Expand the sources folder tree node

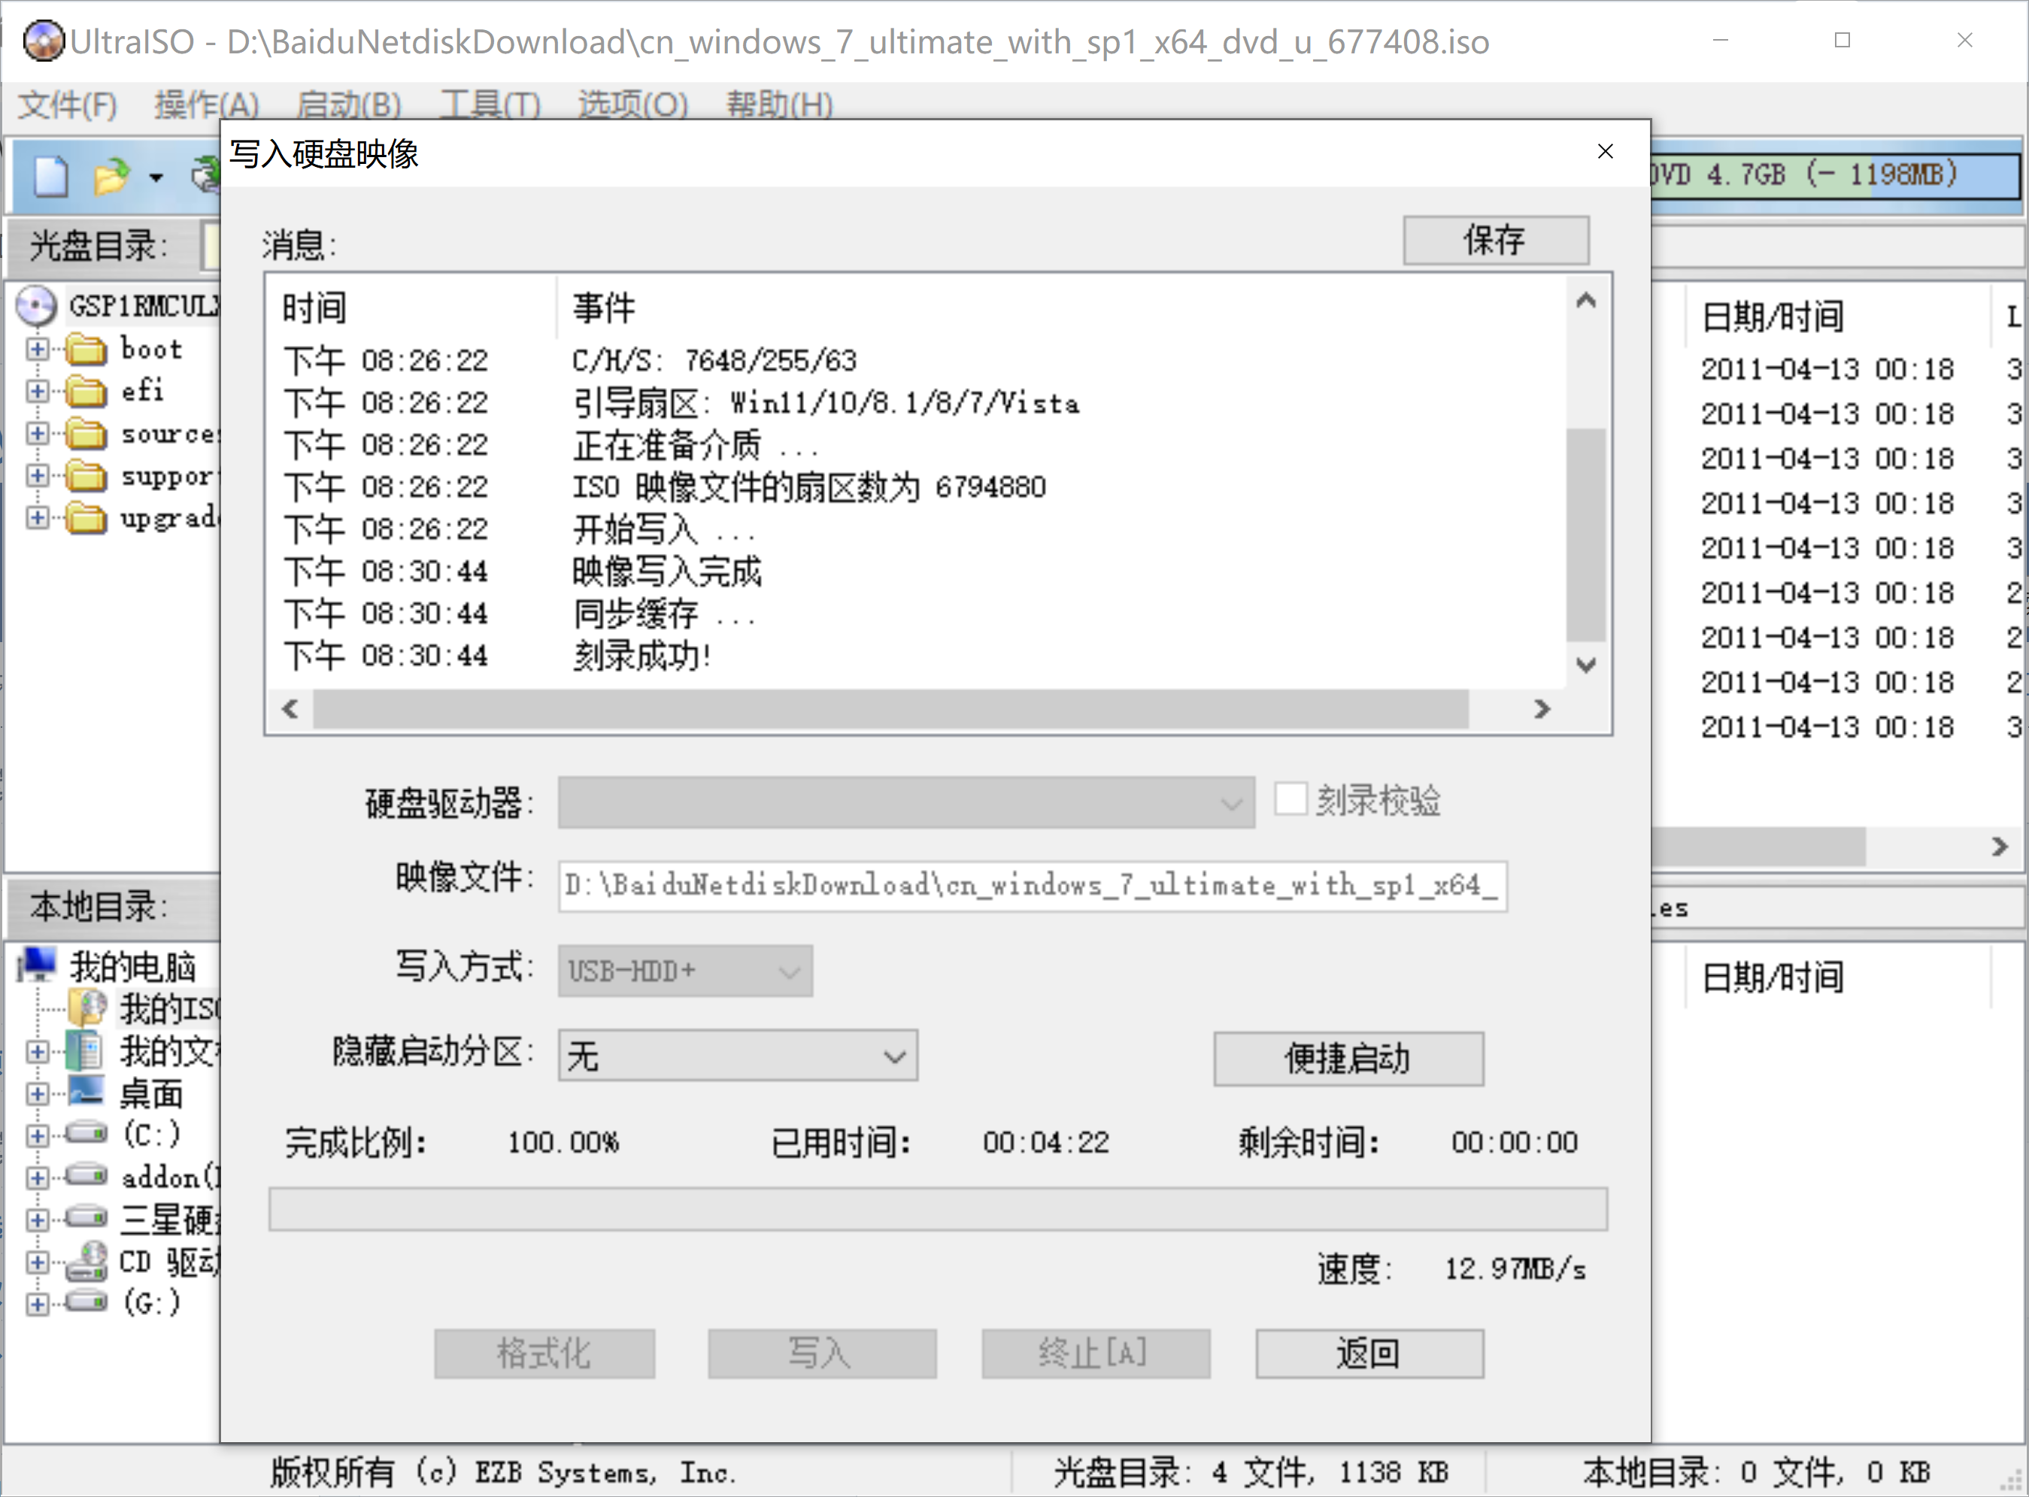(x=37, y=433)
